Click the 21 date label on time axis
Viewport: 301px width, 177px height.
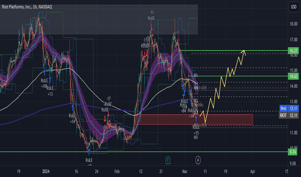[x=161, y=171]
